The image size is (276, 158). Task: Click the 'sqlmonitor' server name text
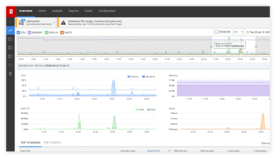(x=33, y=21)
